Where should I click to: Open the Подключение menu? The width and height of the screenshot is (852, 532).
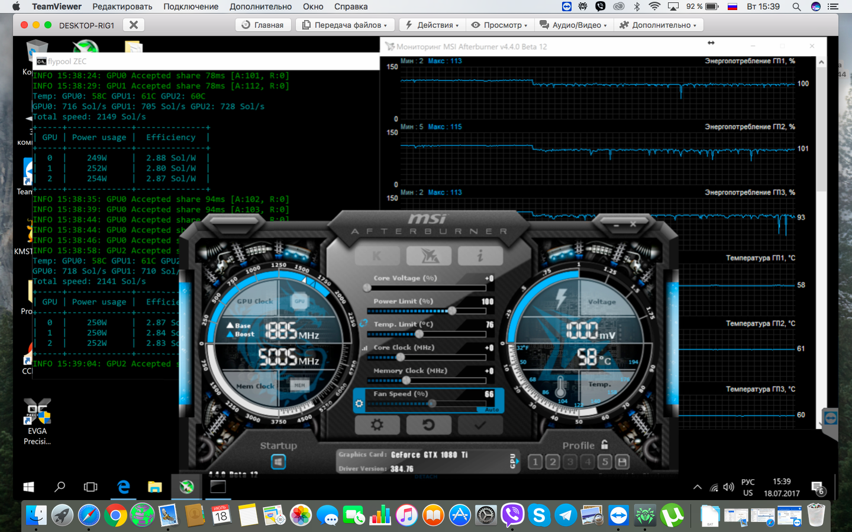191,7
